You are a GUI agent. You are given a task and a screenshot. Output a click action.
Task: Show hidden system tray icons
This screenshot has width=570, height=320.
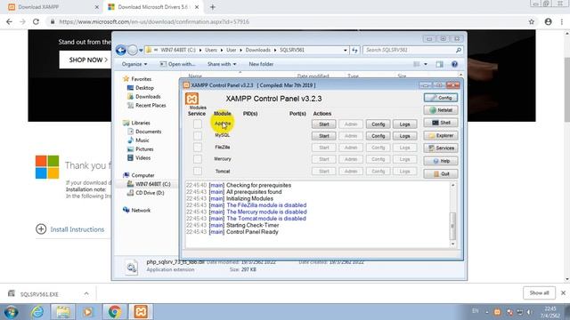487,312
